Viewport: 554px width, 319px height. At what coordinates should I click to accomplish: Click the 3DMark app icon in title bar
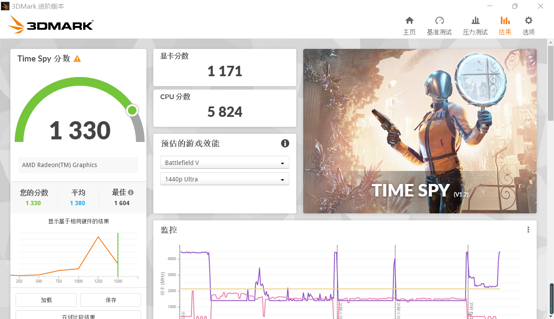[x=5, y=6]
